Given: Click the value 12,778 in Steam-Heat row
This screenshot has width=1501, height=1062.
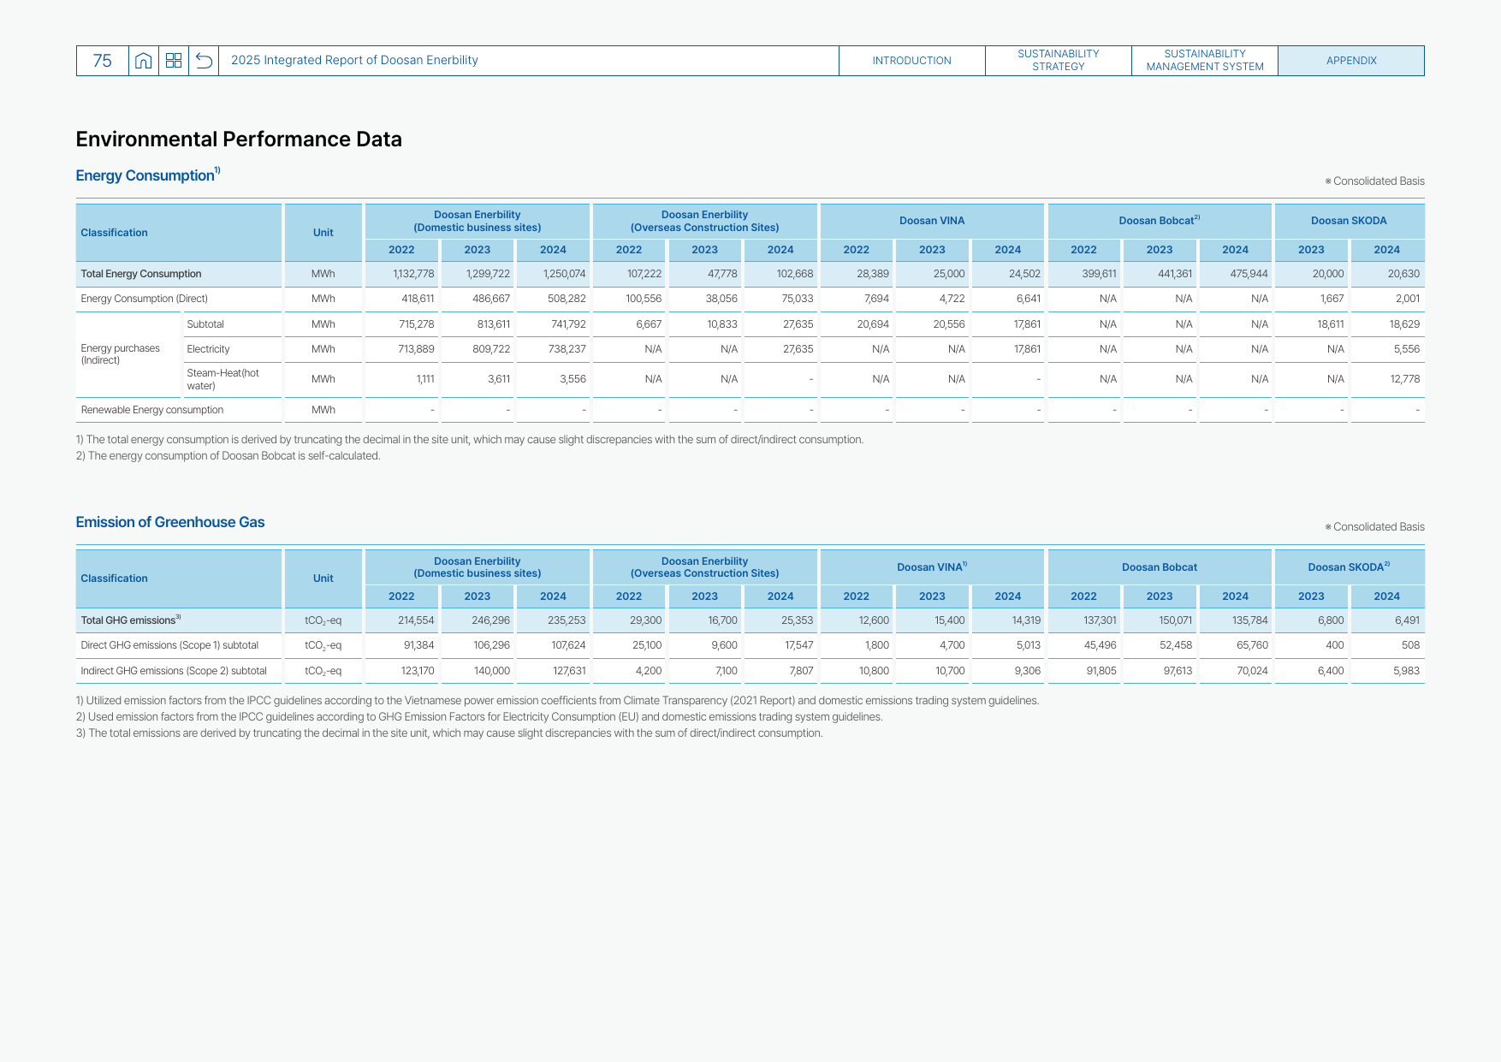Looking at the screenshot, I should click(x=1404, y=379).
